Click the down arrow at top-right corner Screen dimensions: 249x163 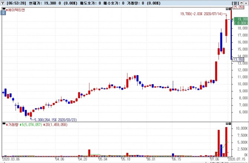click(x=246, y=3)
